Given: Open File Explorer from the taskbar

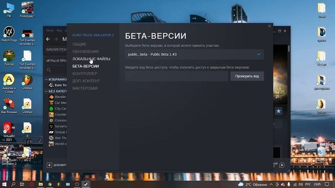Looking at the screenshot, I should point(41,184).
